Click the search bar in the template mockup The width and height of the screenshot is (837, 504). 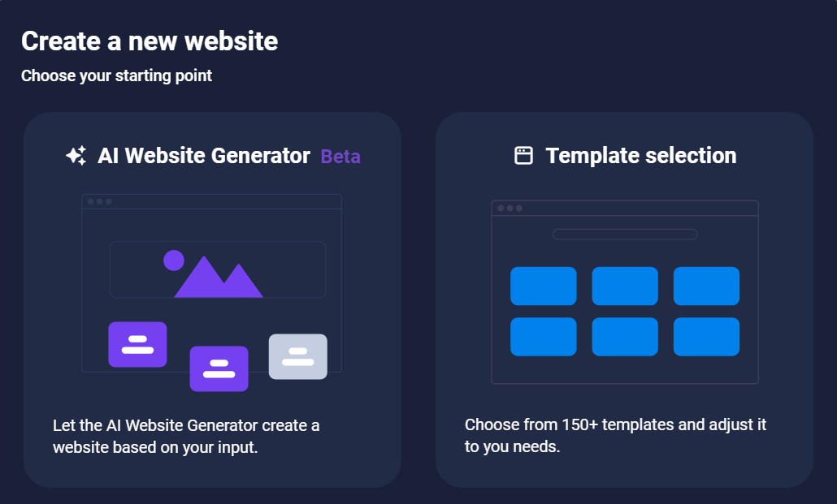coord(625,235)
